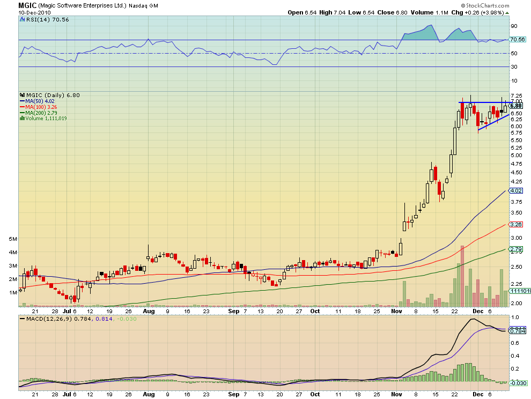Click the 7.25 price level on right axis

pyautogui.click(x=517, y=95)
